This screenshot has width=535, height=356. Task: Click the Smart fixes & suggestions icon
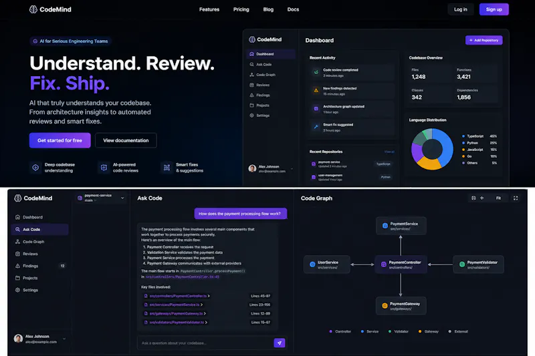(167, 168)
